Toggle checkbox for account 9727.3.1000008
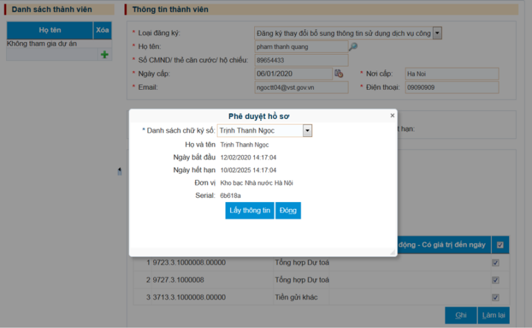The width and height of the screenshot is (532, 328). tap(495, 280)
